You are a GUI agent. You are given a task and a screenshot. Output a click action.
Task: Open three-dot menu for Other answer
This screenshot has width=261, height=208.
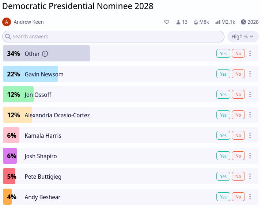click(x=250, y=53)
